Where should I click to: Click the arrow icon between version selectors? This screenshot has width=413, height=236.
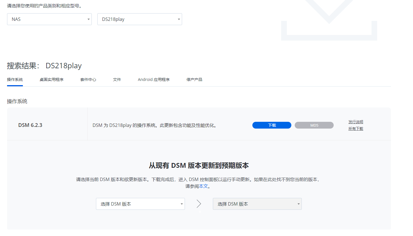tap(199, 204)
